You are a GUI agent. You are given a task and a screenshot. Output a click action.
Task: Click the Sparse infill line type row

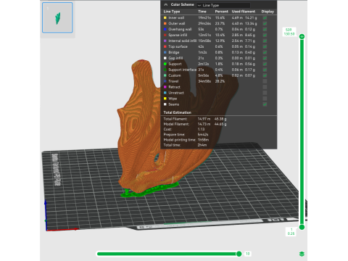click(219, 35)
